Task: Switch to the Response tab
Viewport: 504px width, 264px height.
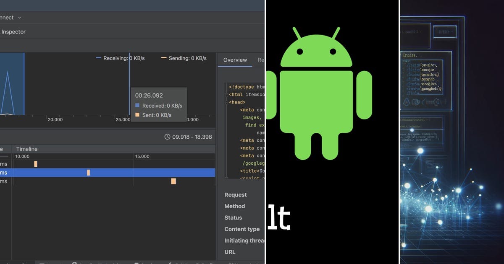Action: (262, 60)
